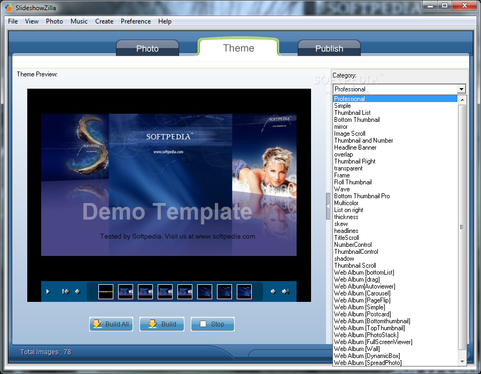Select Thumbnail and Number option
Image resolution: width=481 pixels, height=374 pixels.
(395, 141)
